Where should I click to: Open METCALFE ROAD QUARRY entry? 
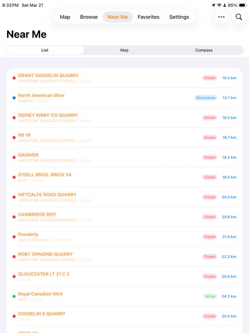(x=124, y=197)
